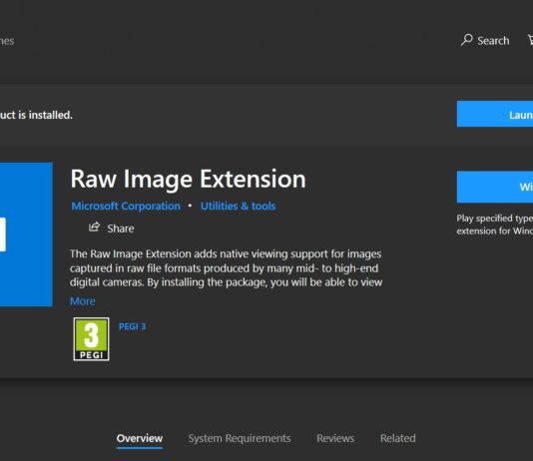Viewport: 533px width, 461px height.
Task: Click the 'Play specified type' text
Action: pos(495,225)
